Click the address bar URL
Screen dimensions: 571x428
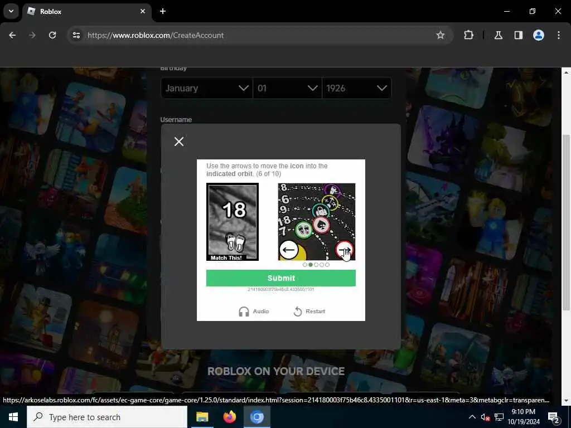(x=156, y=35)
